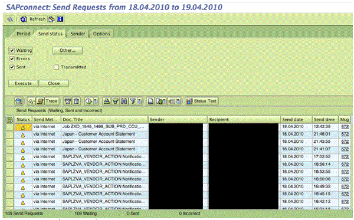
Task: Open Msg 672 link for 12:42:39 row
Action: click(345, 127)
